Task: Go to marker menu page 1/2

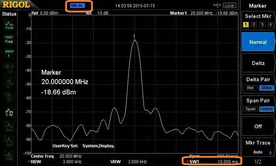Action: [x=258, y=162]
